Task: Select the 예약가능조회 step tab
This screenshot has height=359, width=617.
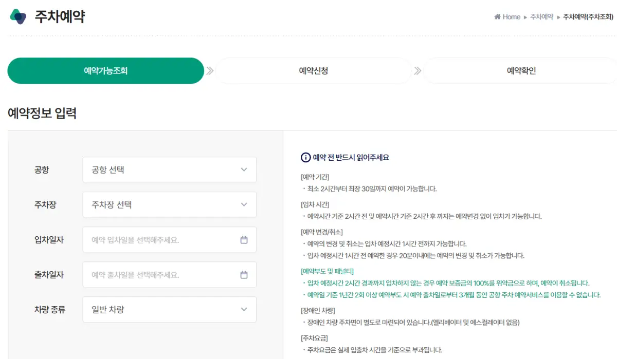Action: [105, 71]
